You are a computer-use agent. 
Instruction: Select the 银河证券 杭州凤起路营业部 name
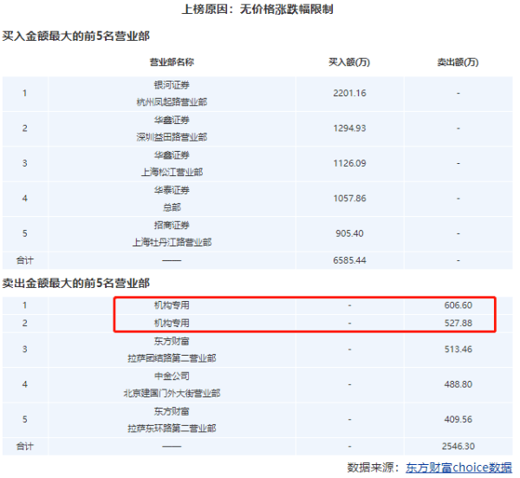pyautogui.click(x=172, y=94)
